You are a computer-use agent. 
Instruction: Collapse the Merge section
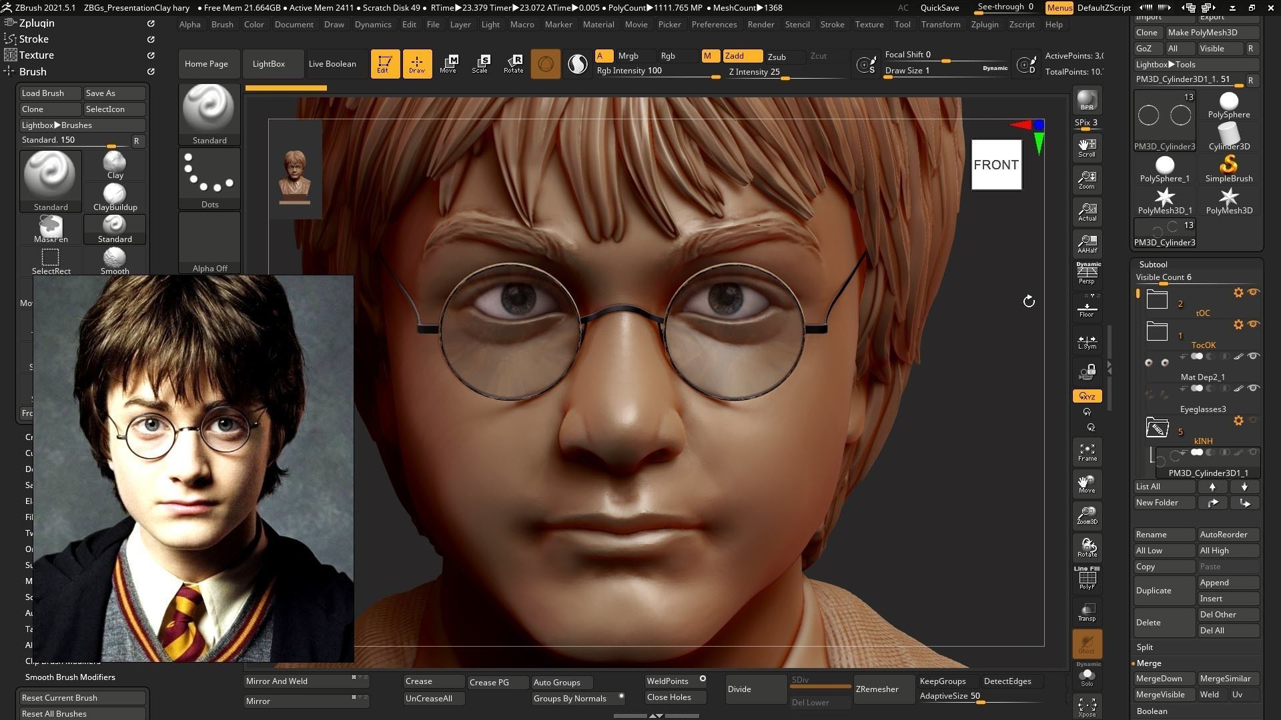(x=1148, y=663)
